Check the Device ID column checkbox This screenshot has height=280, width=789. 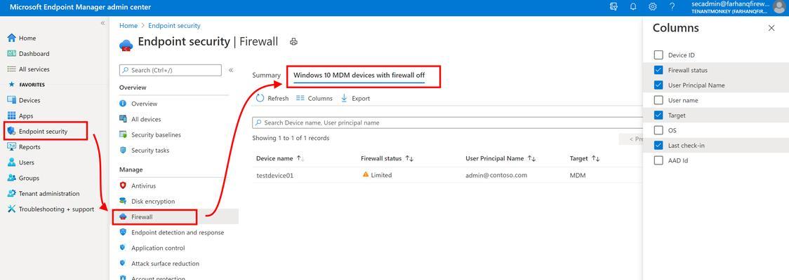658,55
